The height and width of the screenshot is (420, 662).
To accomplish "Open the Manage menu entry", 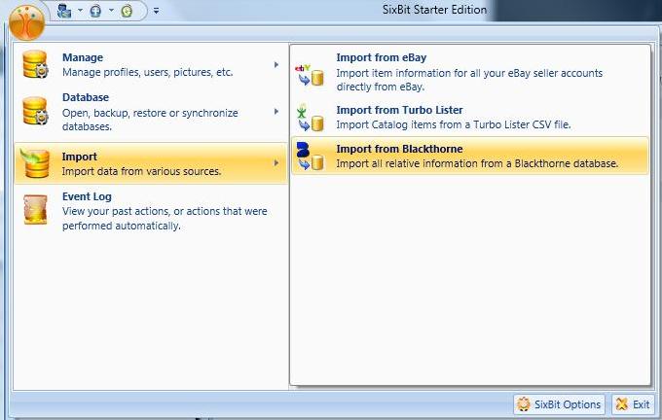I will pyautogui.click(x=151, y=64).
